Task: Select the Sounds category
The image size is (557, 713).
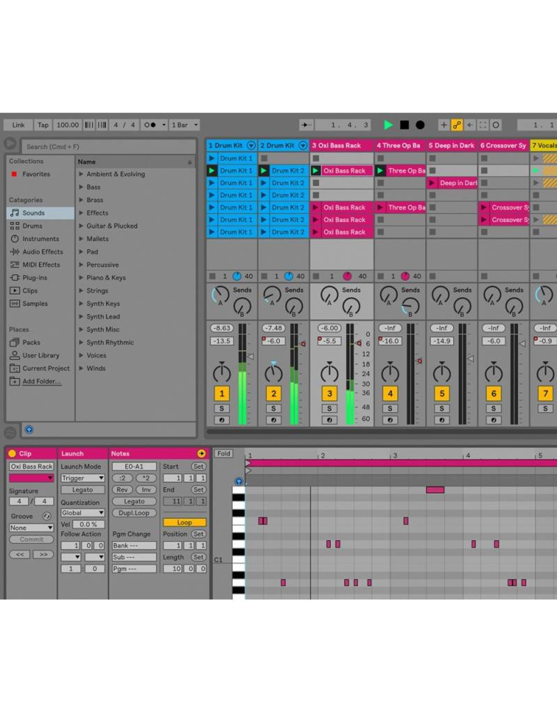Action: (x=33, y=213)
